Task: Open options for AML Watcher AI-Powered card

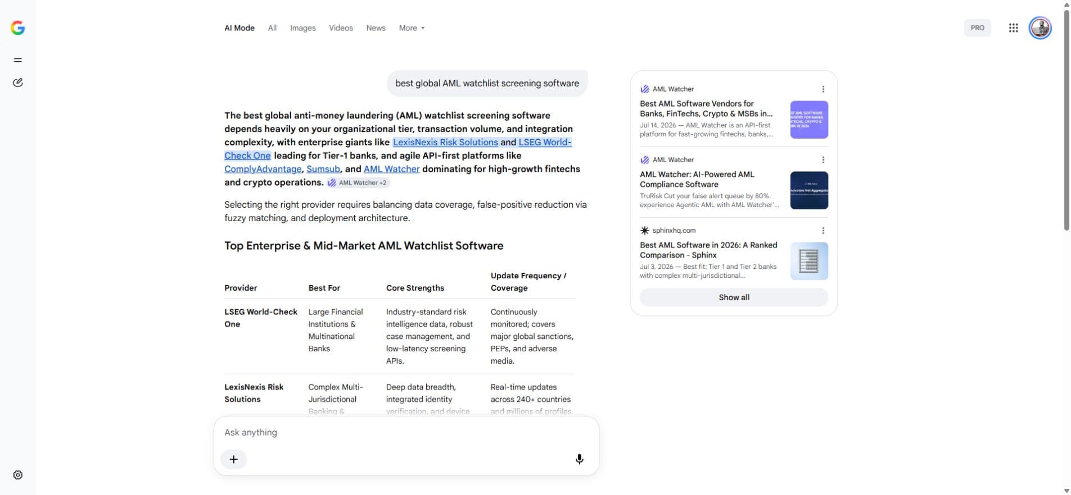Action: [x=823, y=160]
